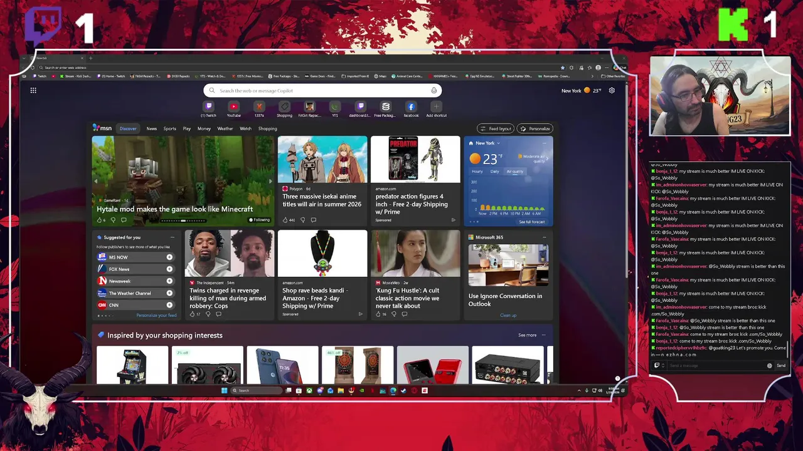803x451 pixels.
Task: Open Steam from the taskbar
Action: tap(403, 390)
